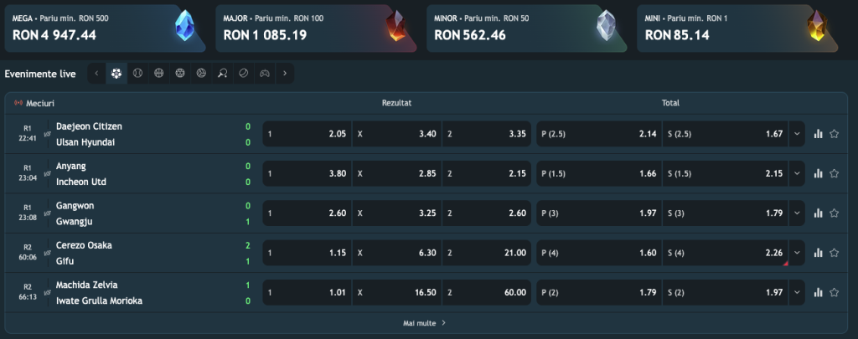Bet on draw at 3.40 for Daejeon match
This screenshot has width=858, height=339.
[x=397, y=134]
